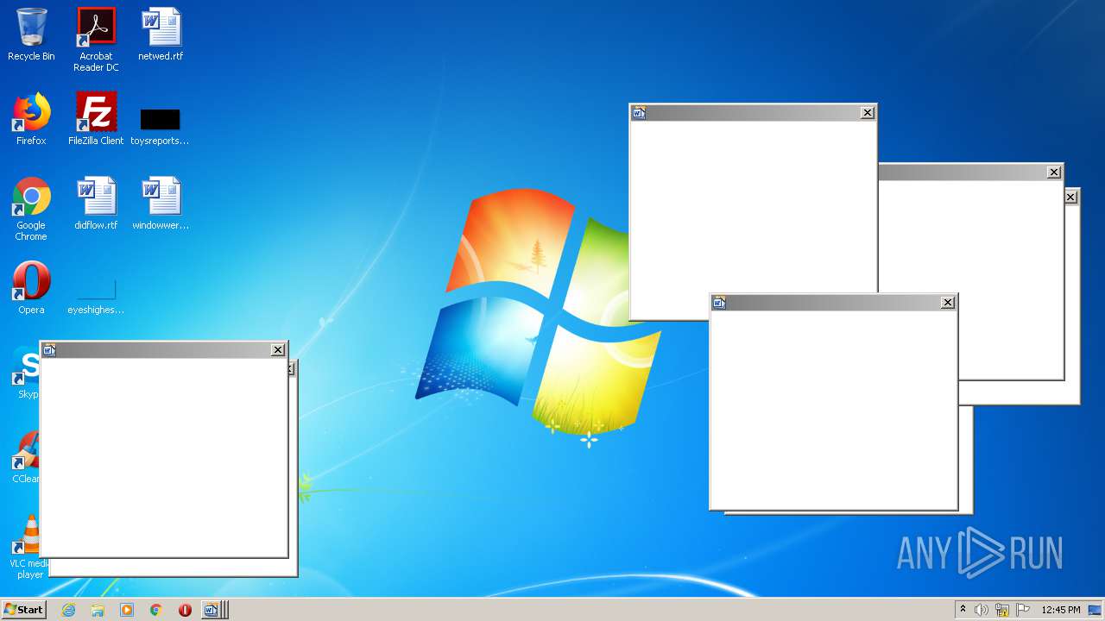Click inside the lower-right front window's white area

[x=833, y=410]
